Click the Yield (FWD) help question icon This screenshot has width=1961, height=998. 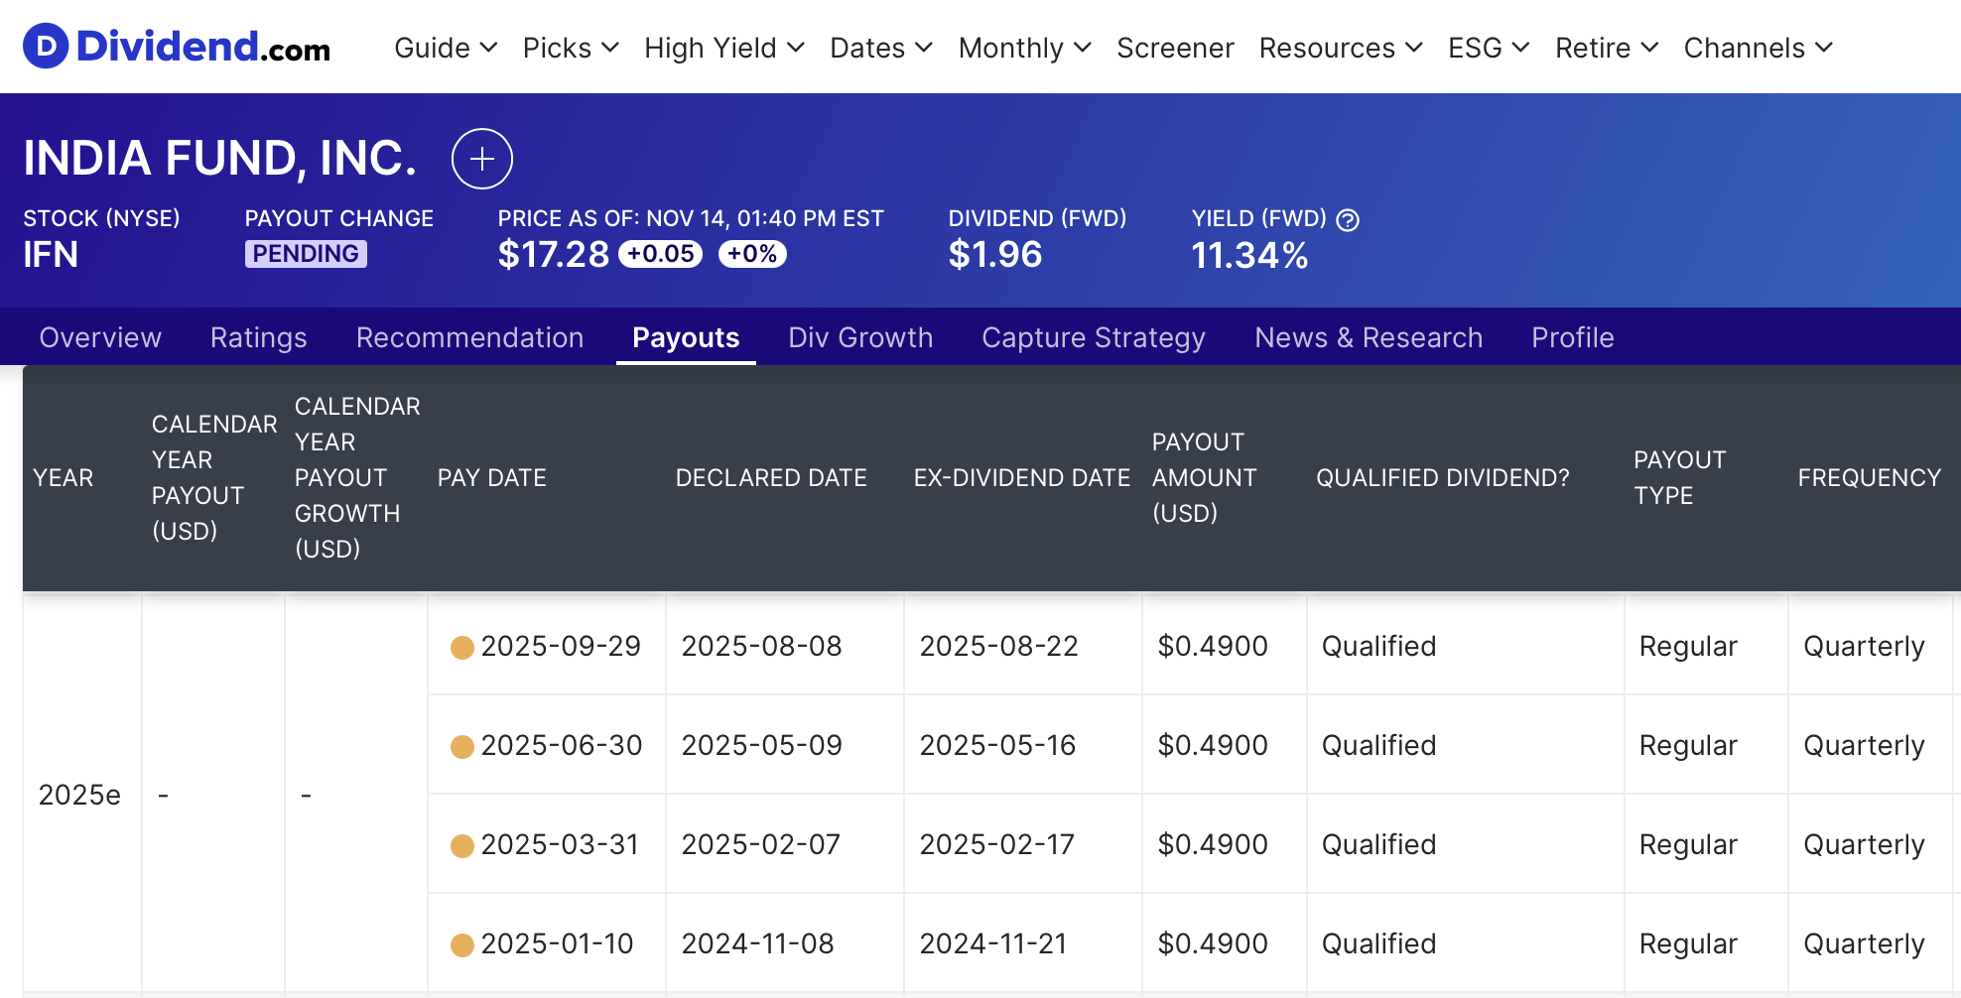pyautogui.click(x=1348, y=220)
